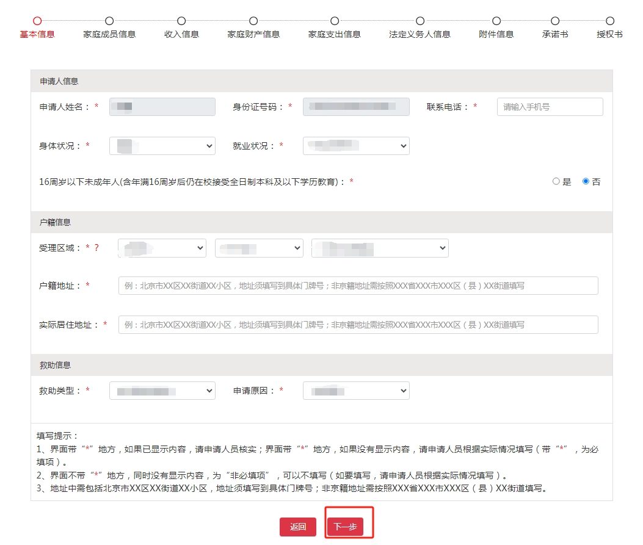Click the 户籍地址 input field

(358, 286)
